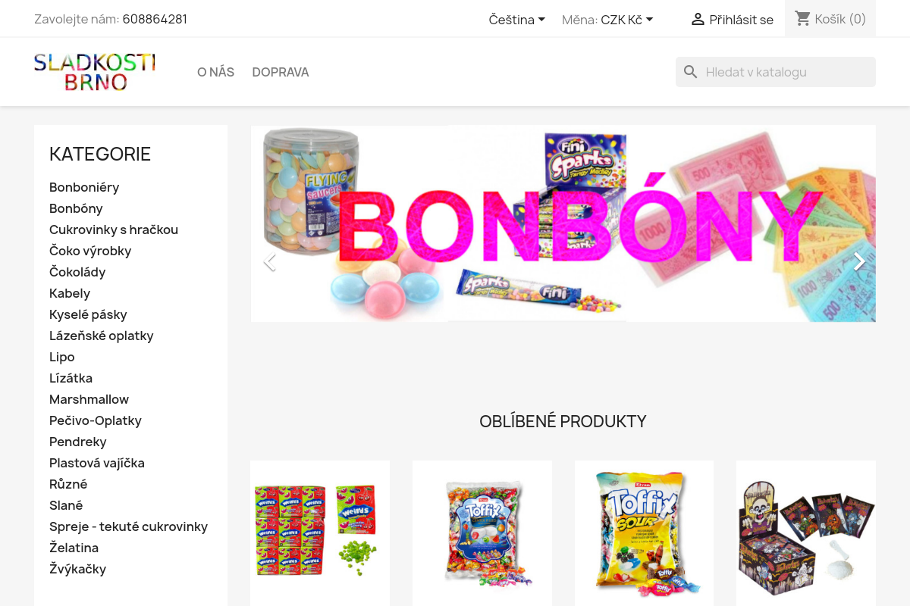Image resolution: width=910 pixels, height=606 pixels.
Task: Go to next banner slide arrow
Action: point(858,261)
